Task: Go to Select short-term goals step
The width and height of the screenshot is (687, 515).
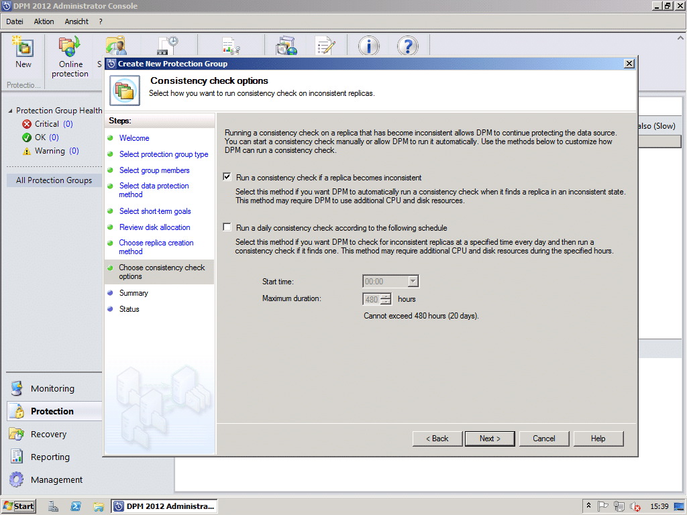Action: (x=155, y=211)
